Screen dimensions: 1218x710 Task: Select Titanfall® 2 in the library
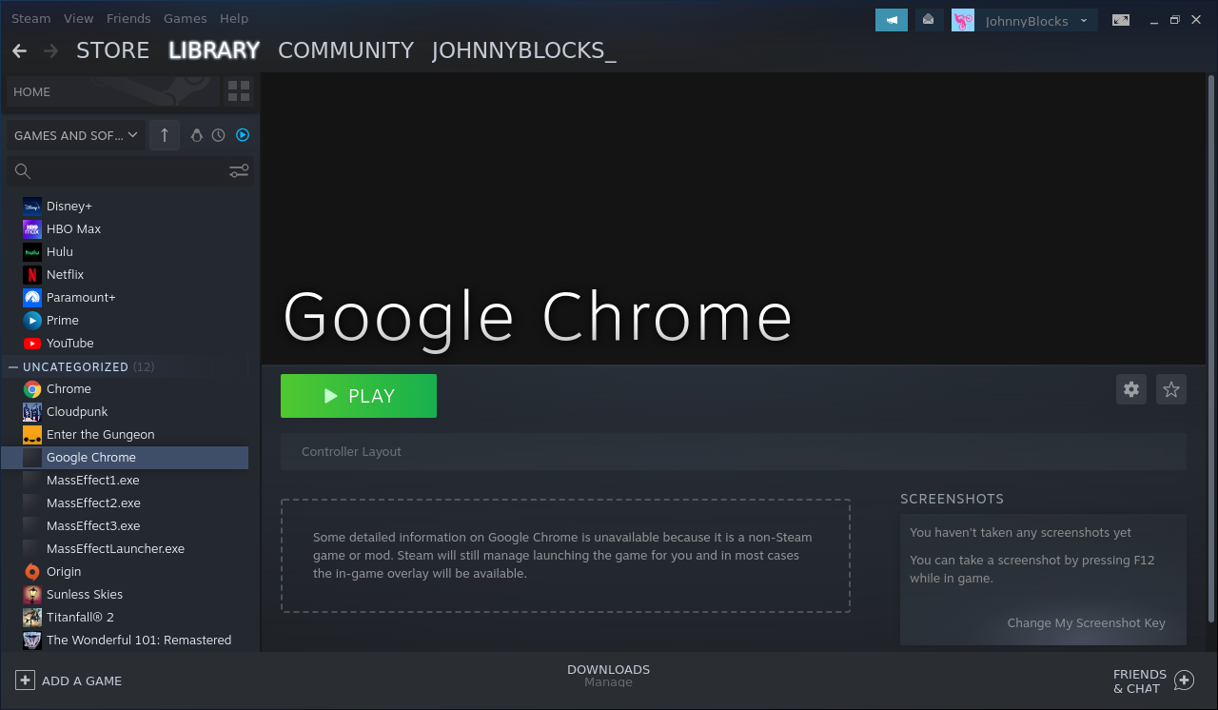point(125,617)
